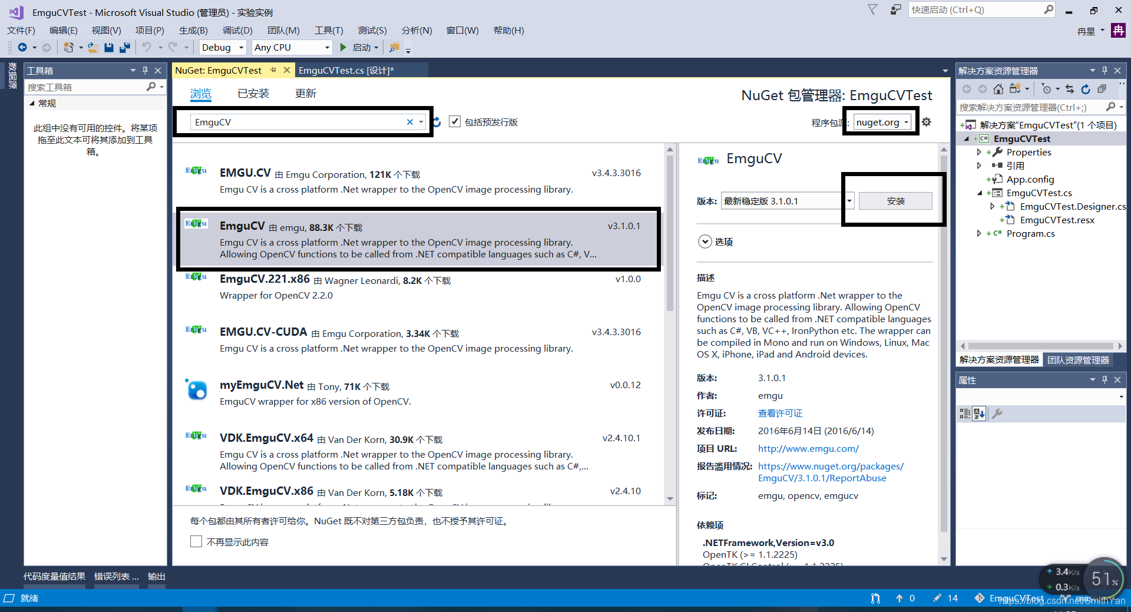Click the find in files toolbar icon
This screenshot has width=1131, height=612.
click(x=395, y=48)
